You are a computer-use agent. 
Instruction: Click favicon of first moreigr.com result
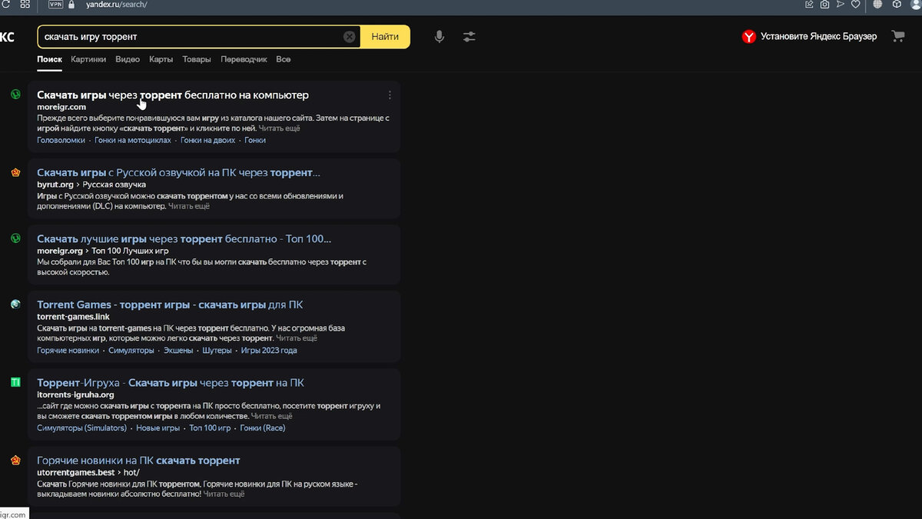coord(15,95)
